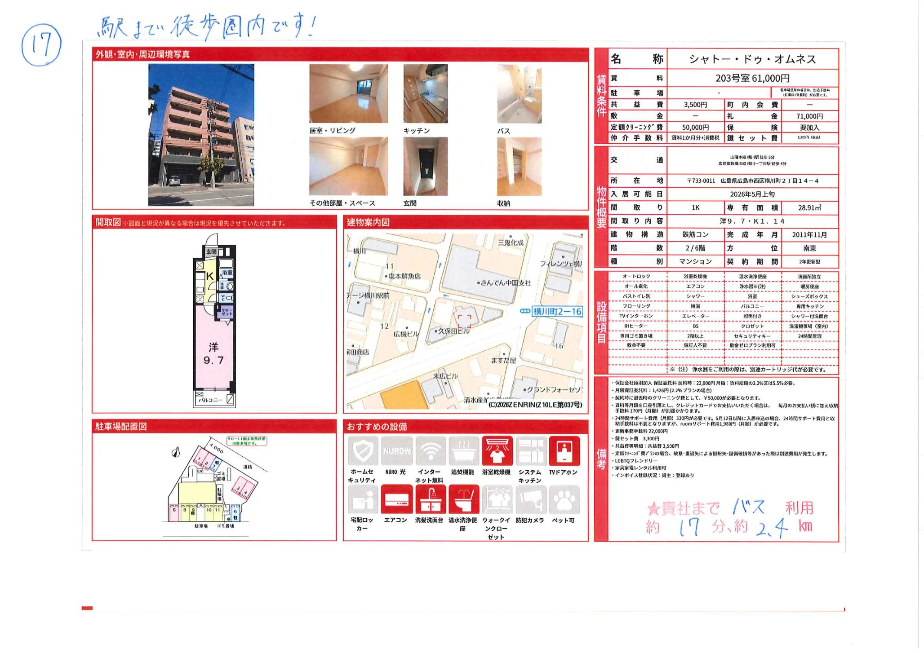Click the 玄関 entrance photo
Image resolution: width=924 pixels, height=653 pixels.
pos(425,166)
